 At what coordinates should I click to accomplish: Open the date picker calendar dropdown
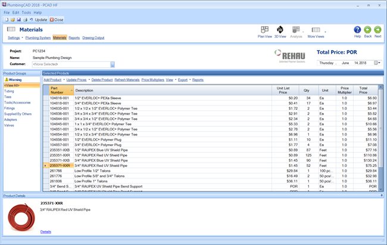pos(377,63)
